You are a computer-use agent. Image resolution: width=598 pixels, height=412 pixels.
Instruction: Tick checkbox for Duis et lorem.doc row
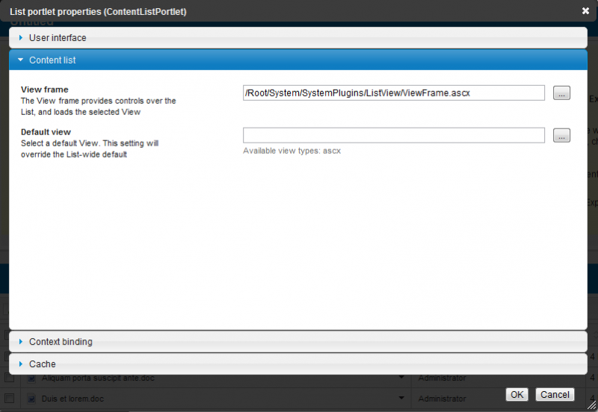[x=9, y=399]
